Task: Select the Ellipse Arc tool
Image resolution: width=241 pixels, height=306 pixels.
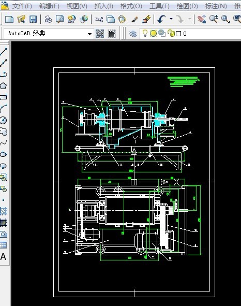Action: pyautogui.click(x=4, y=166)
